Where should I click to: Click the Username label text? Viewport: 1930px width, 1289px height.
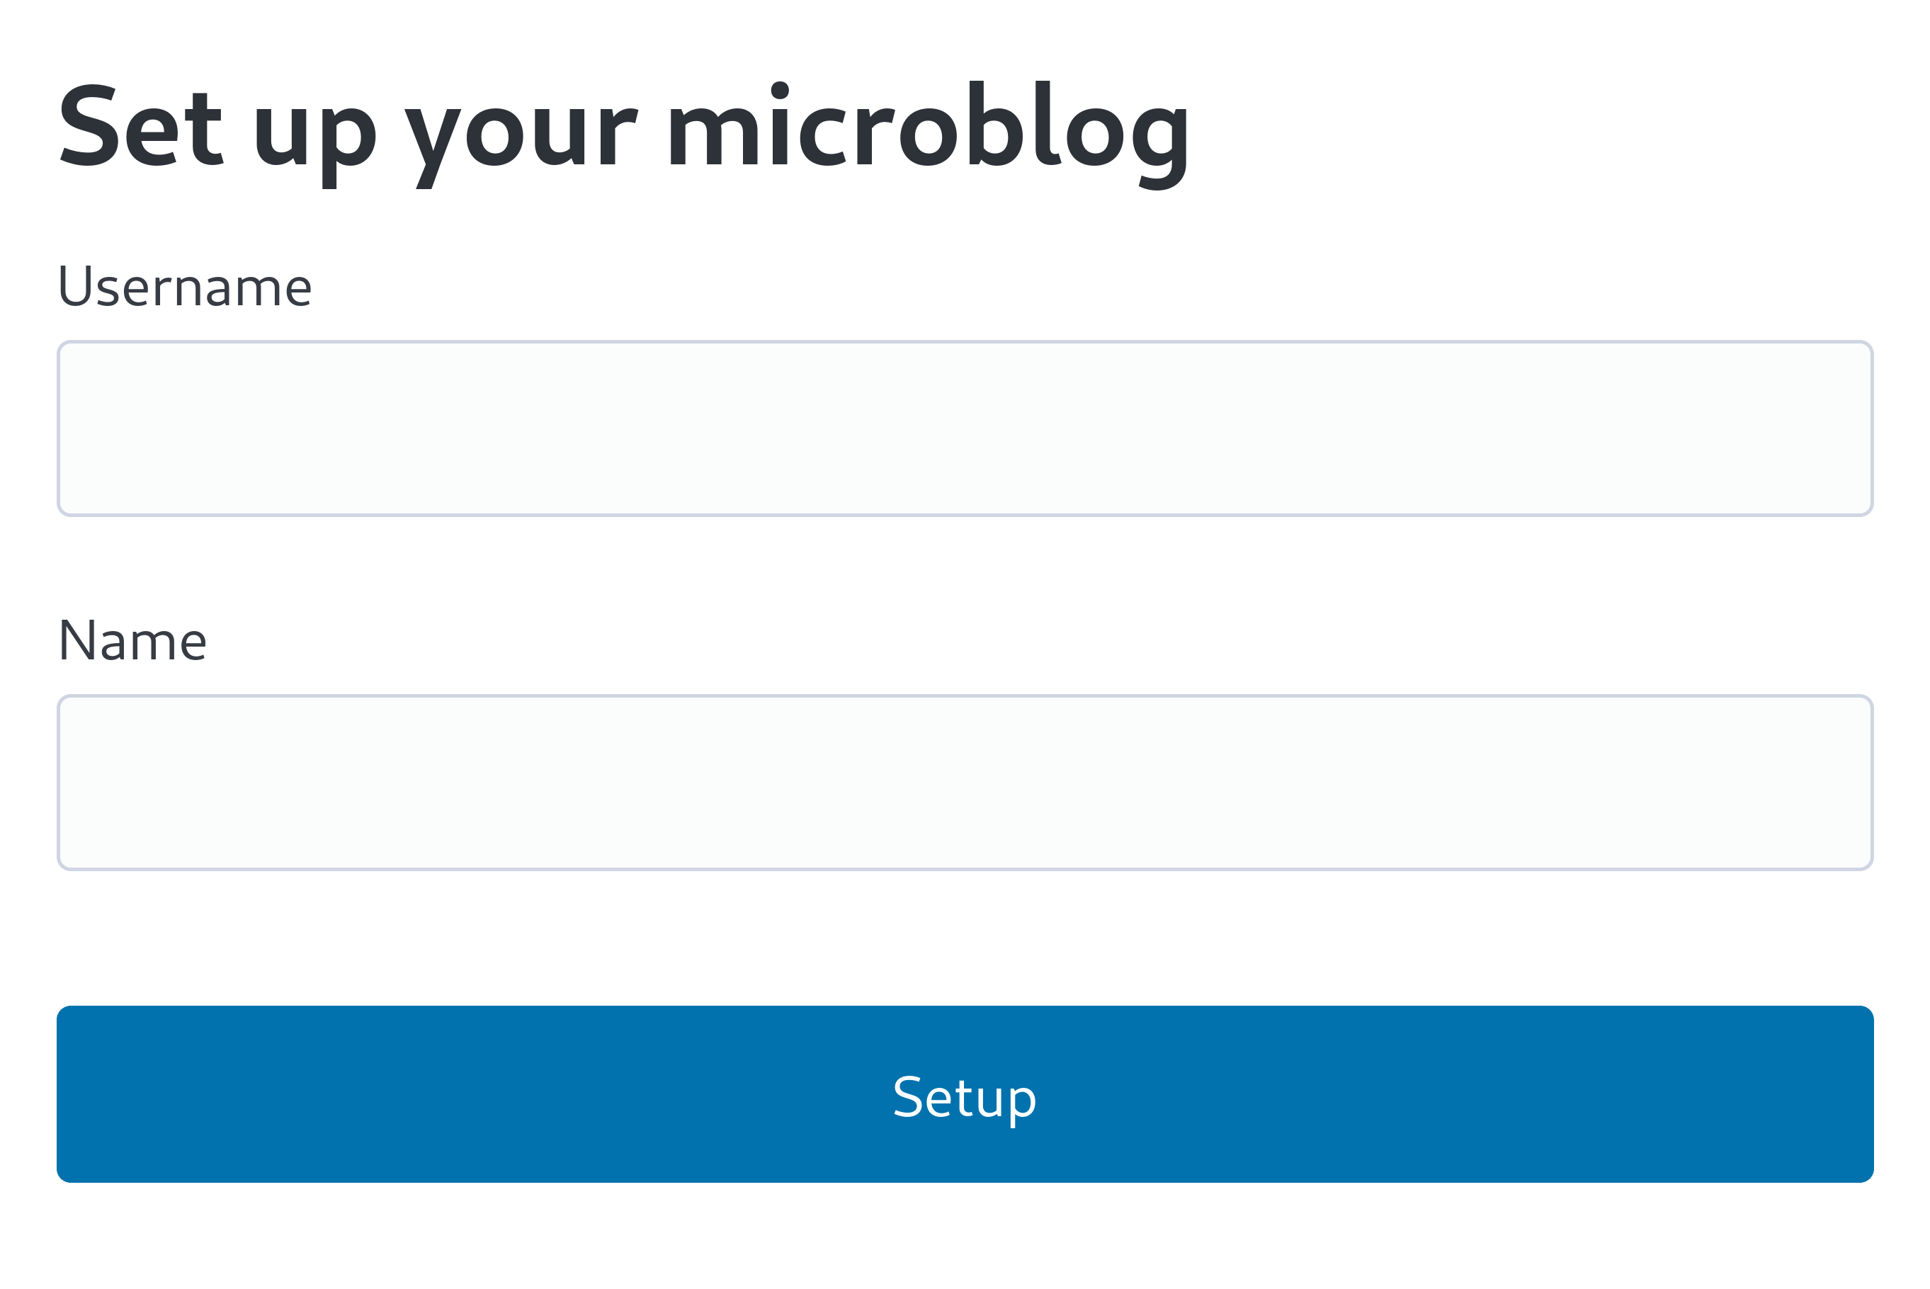click(x=185, y=286)
